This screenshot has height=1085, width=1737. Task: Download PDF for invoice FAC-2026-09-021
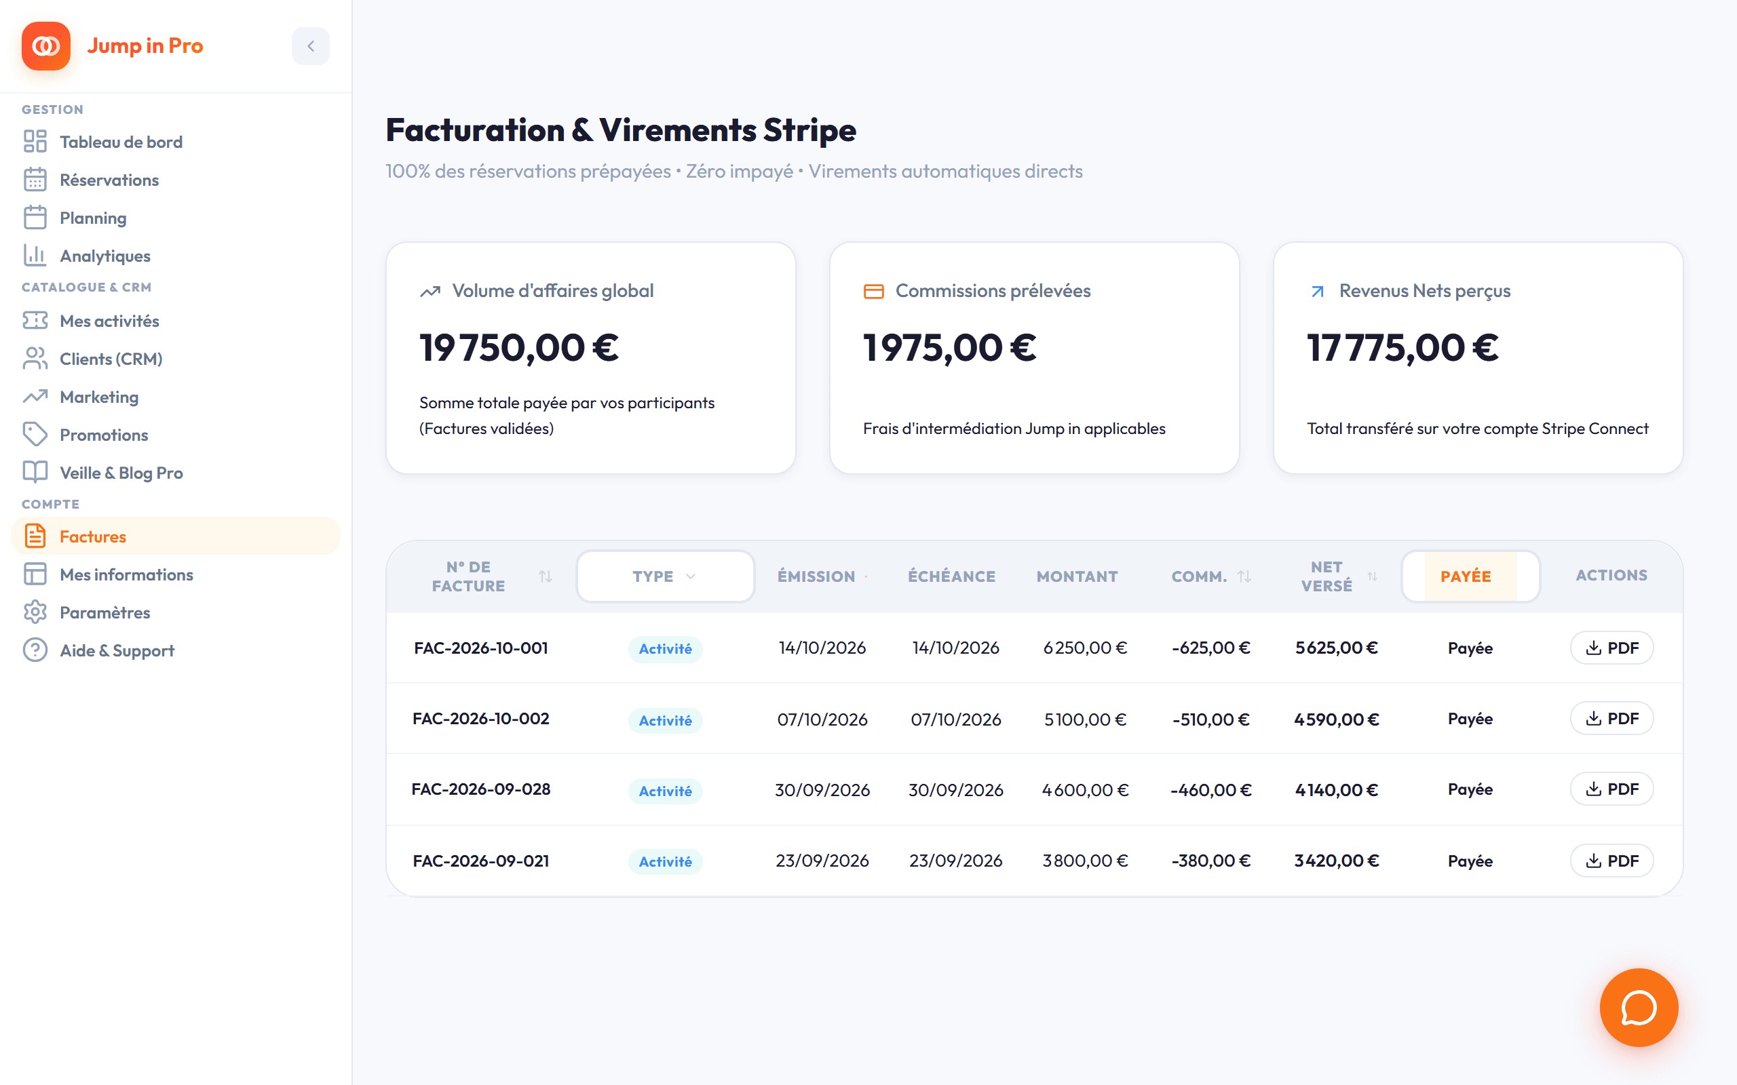click(x=1611, y=861)
